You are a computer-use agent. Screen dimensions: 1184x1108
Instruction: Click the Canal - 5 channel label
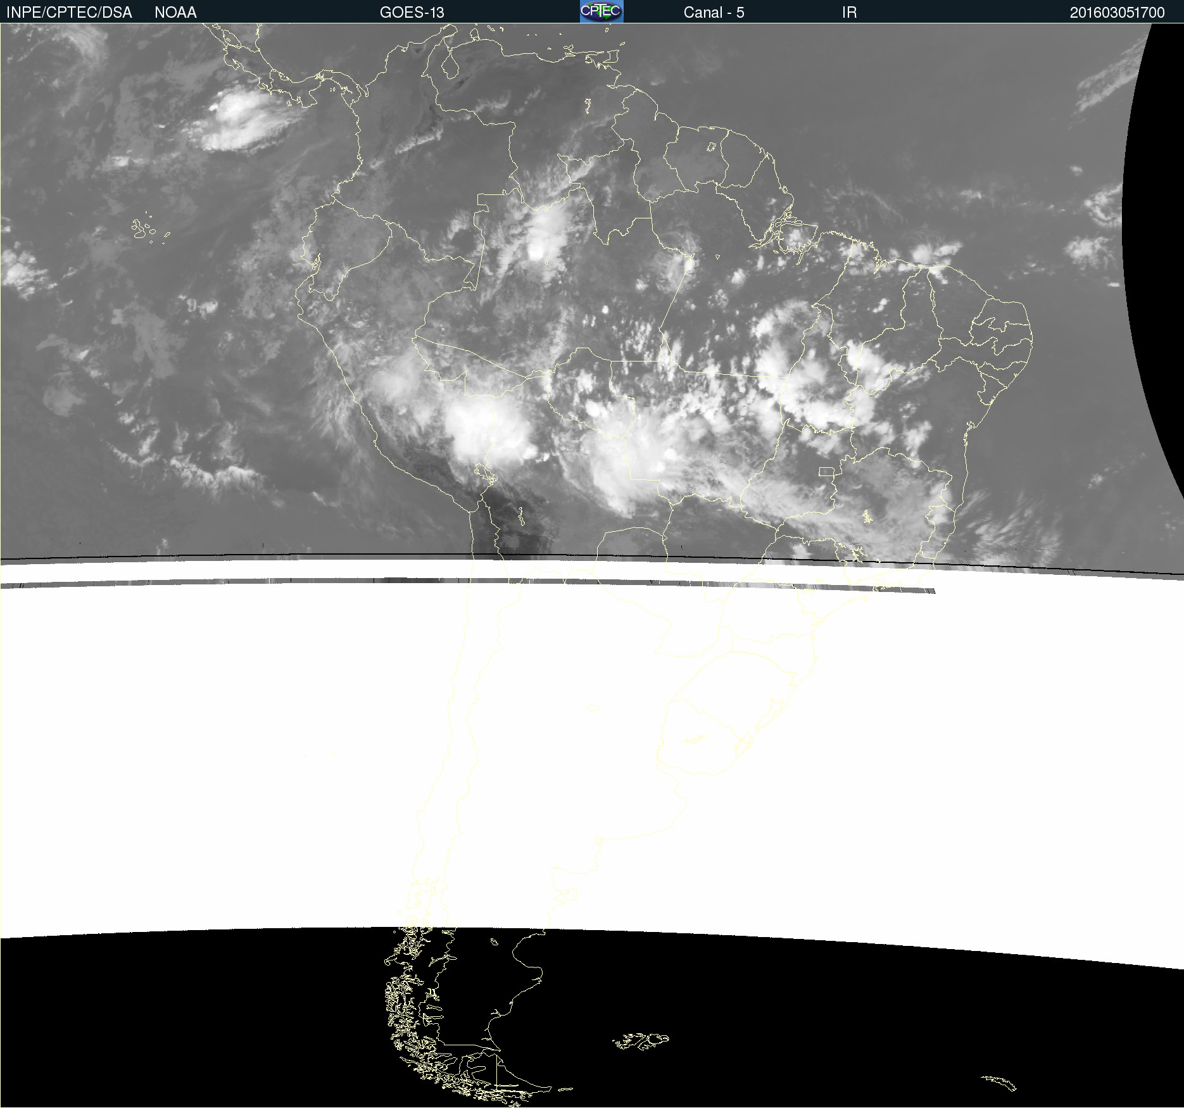click(x=714, y=13)
